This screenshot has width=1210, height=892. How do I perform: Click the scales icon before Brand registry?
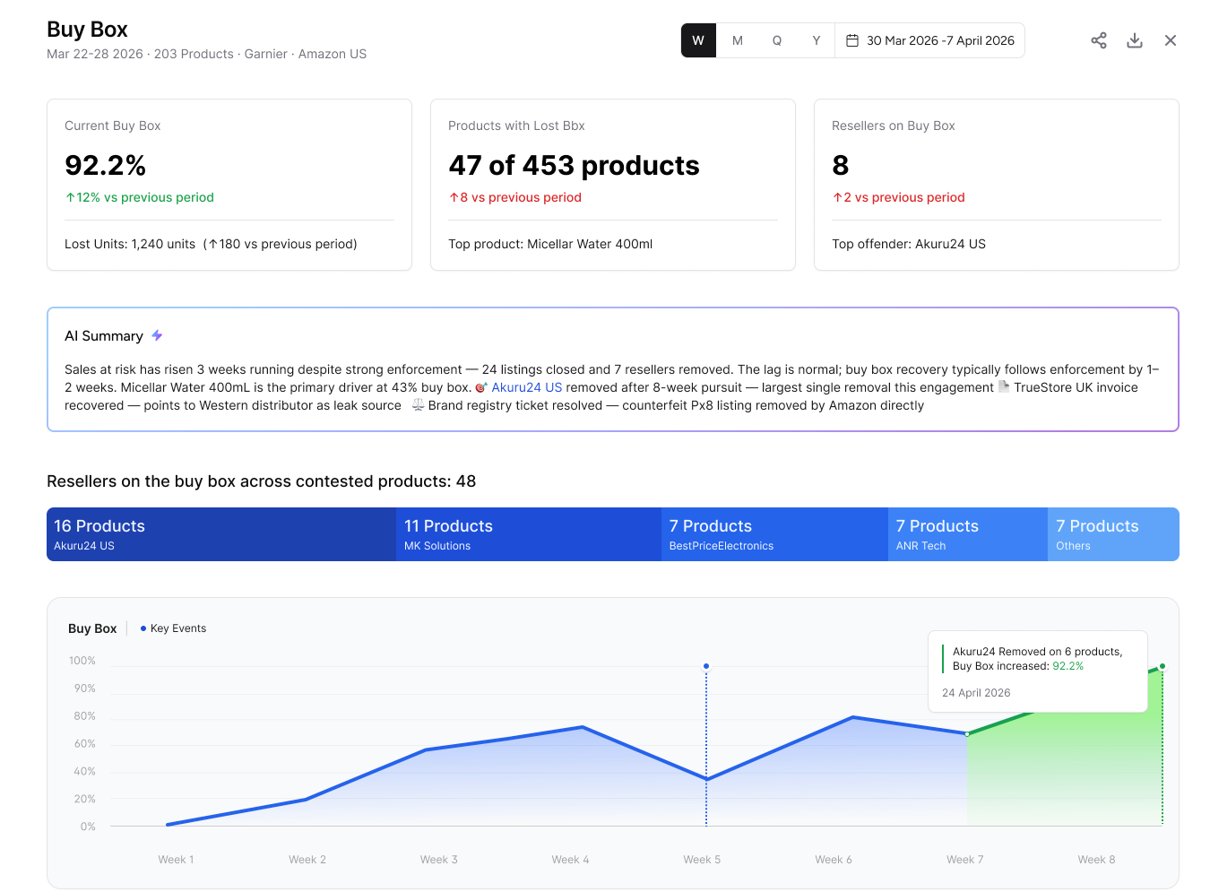point(418,405)
